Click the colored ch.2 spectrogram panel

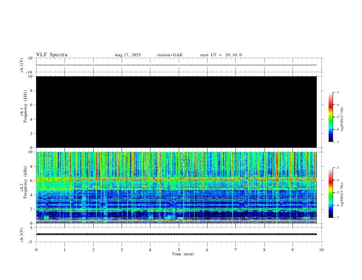(x=176, y=188)
